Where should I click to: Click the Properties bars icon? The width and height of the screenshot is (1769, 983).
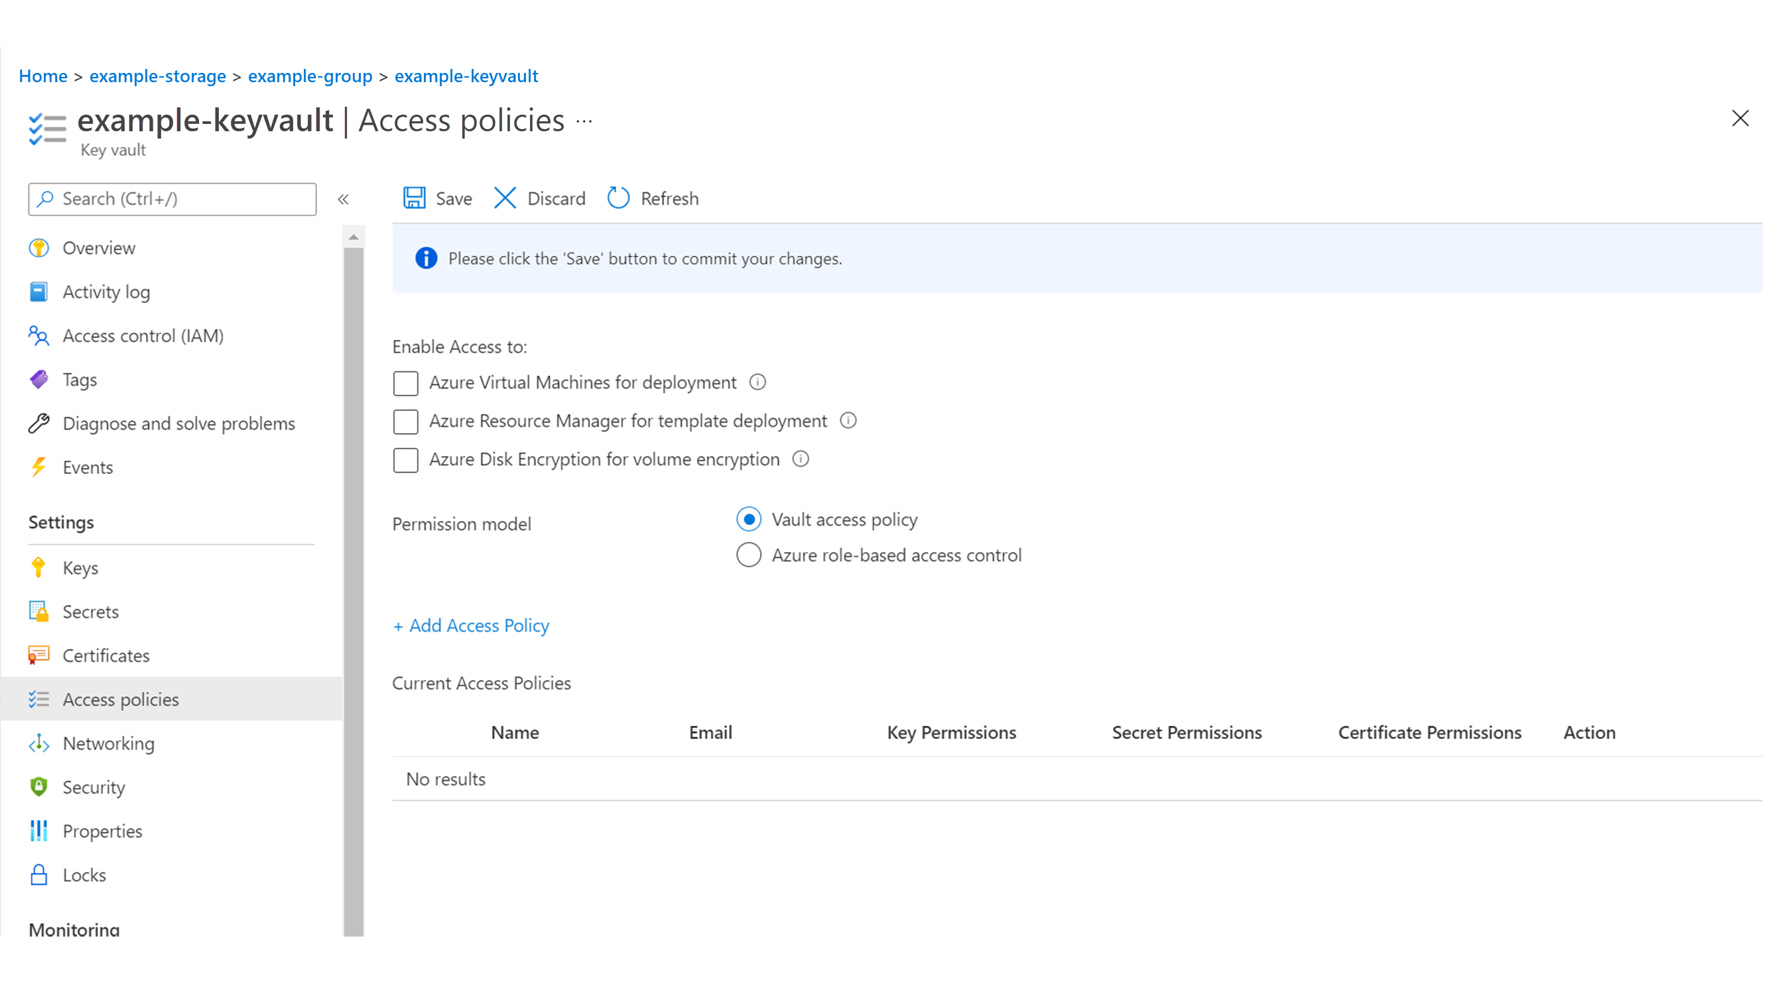tap(39, 831)
